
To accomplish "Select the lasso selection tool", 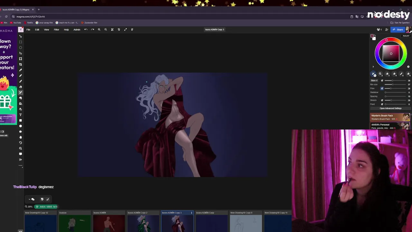I will 21,53.
